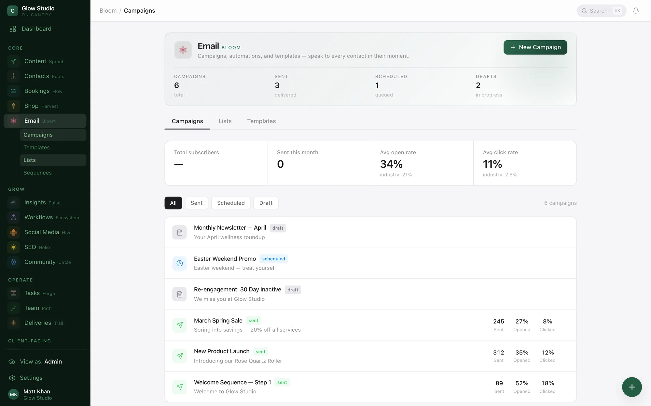Click the Bookings Flow waves icon

(14, 91)
